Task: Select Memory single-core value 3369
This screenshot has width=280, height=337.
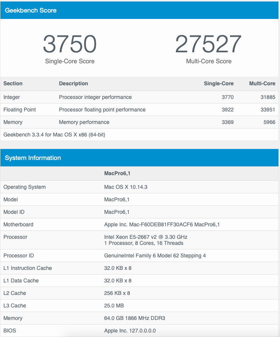Action: pos(228,122)
